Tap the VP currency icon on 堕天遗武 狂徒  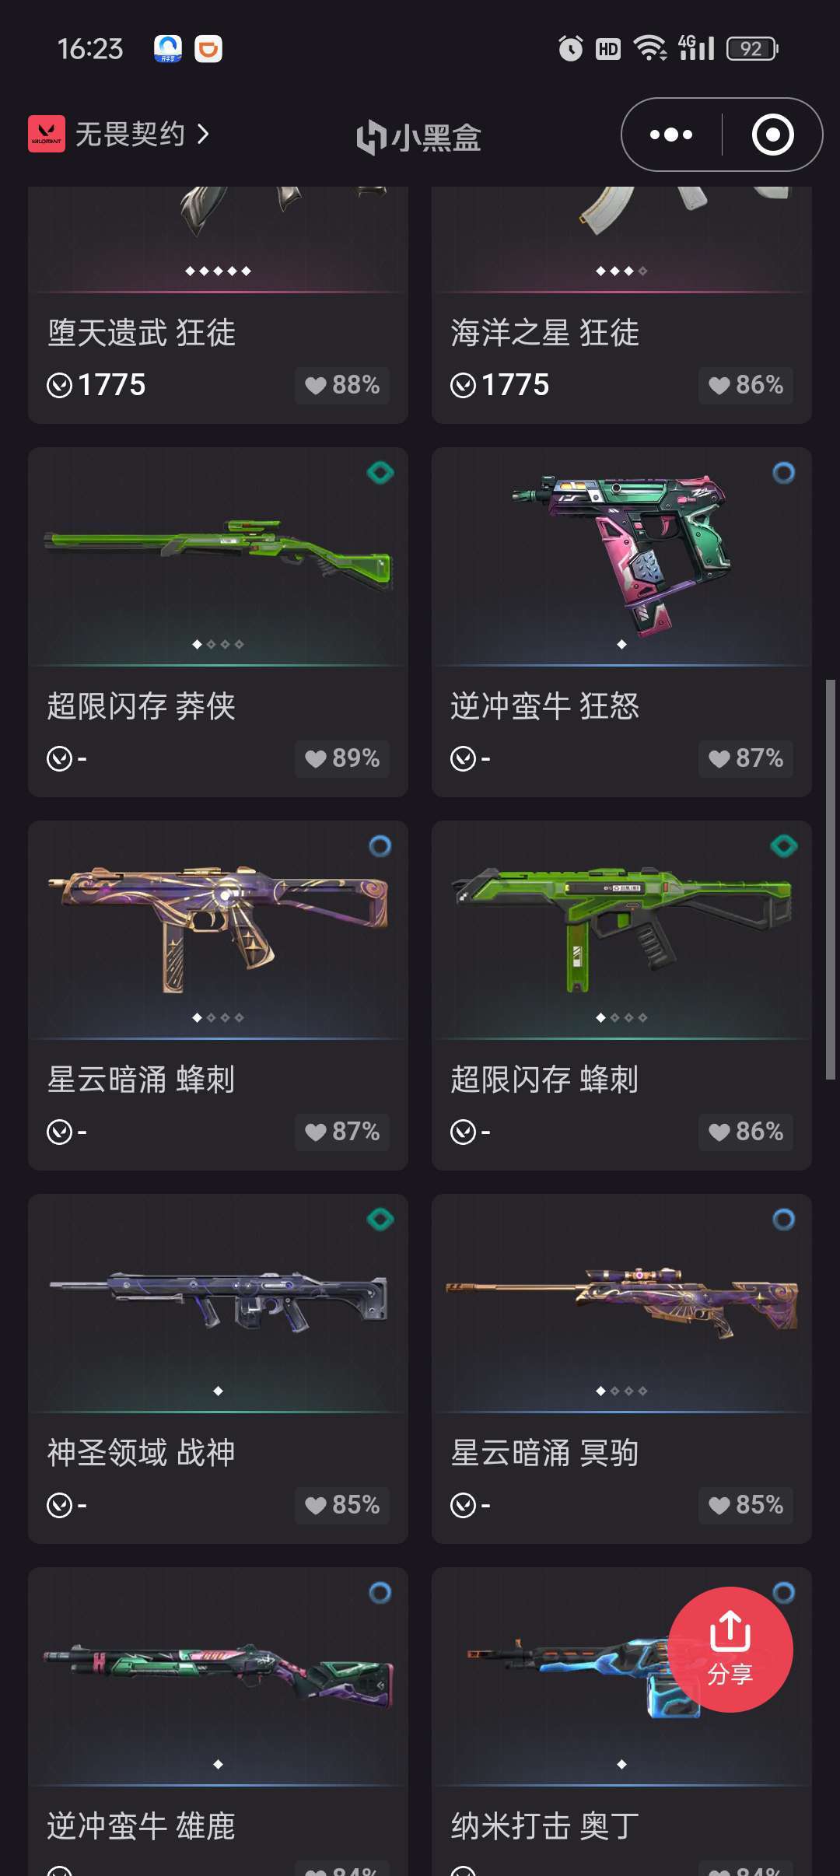(x=60, y=385)
